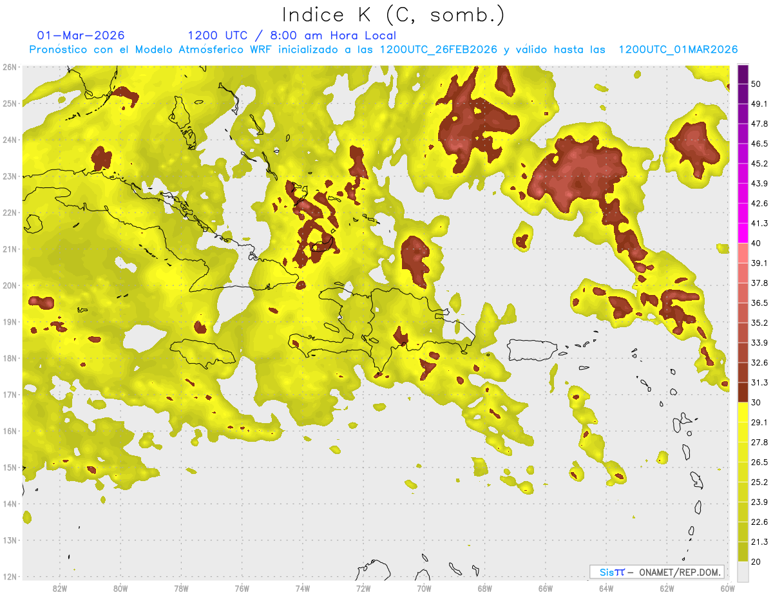
Task: Click the "19N" latitude label
Action: [x=9, y=321]
